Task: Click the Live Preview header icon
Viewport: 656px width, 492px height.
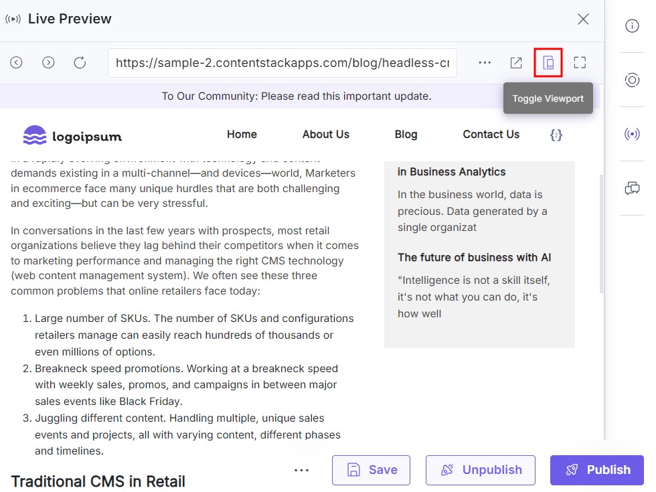Action: tap(13, 19)
